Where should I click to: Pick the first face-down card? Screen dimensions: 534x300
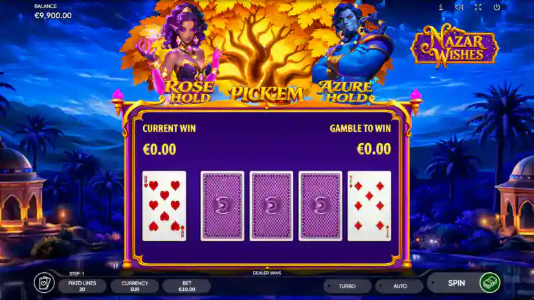[x=223, y=206]
